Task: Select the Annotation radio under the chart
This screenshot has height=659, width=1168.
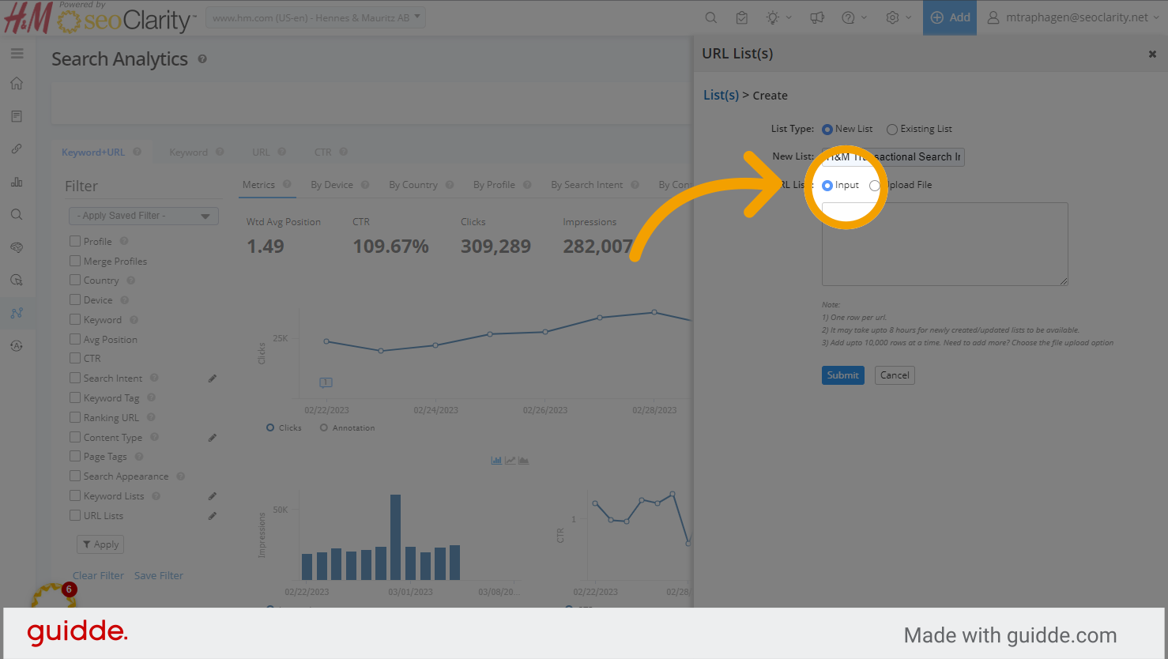Action: [x=324, y=427]
